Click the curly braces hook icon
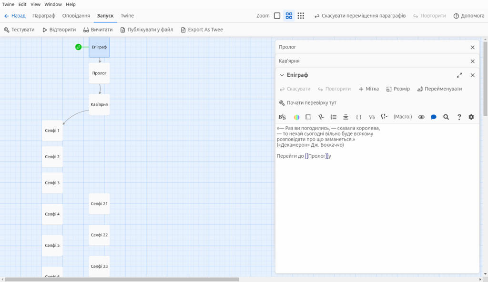488x282 pixels. point(358,117)
